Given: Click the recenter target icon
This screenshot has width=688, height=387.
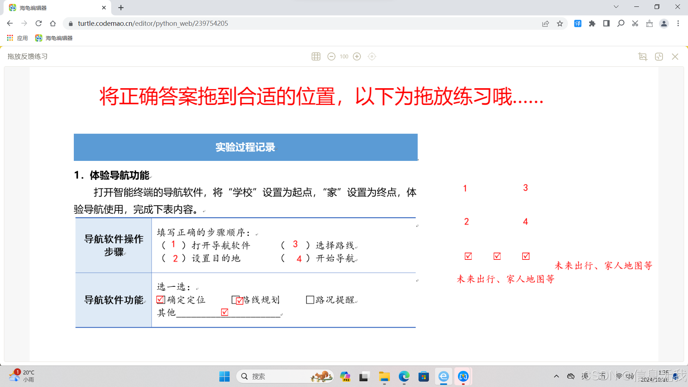Looking at the screenshot, I should pos(372,57).
